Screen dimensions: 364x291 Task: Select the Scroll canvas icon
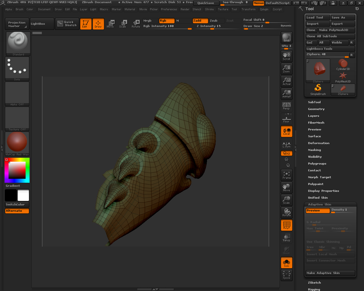tap(286, 56)
